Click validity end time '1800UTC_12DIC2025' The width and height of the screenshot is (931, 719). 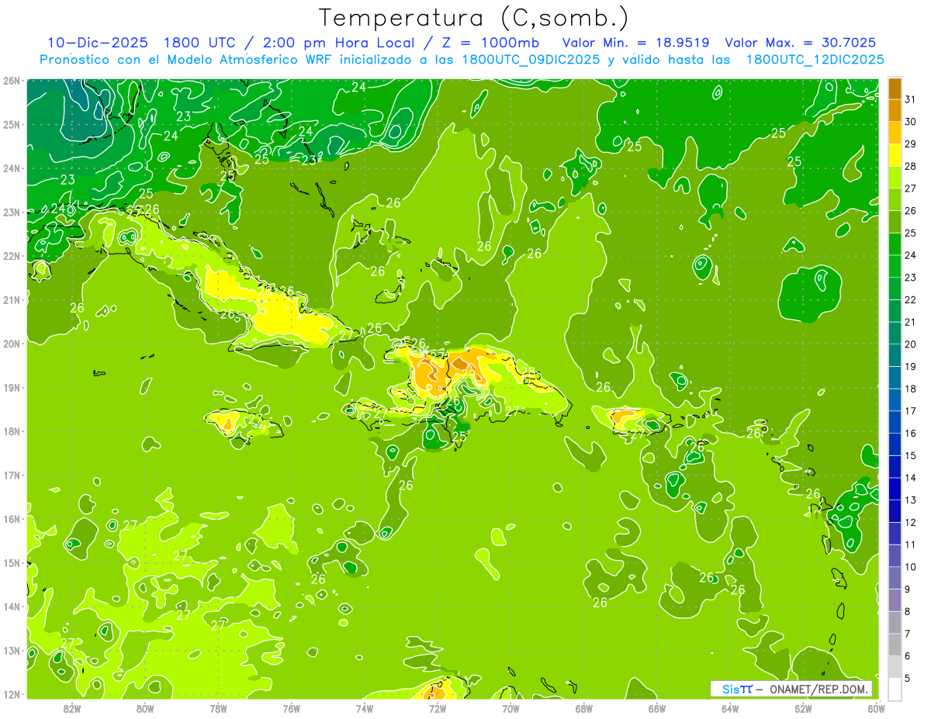point(815,60)
